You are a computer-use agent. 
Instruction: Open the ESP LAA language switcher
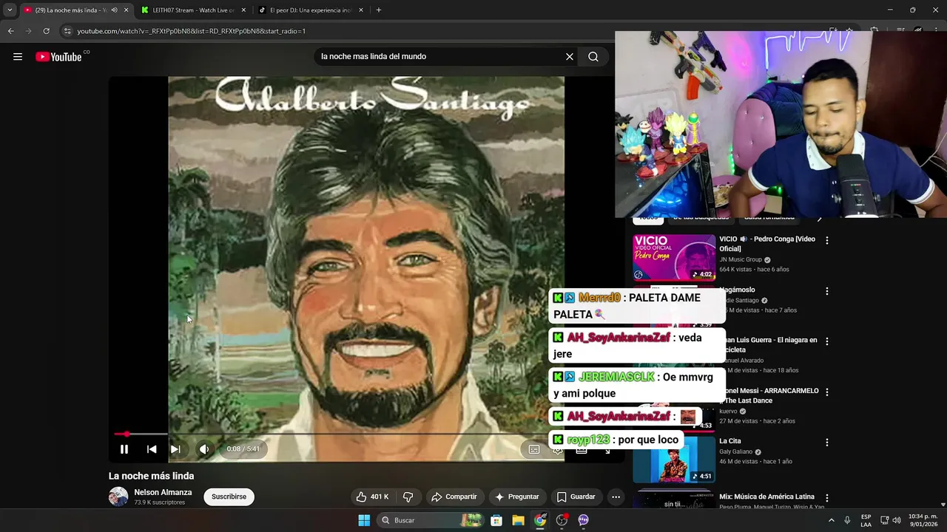(x=866, y=520)
